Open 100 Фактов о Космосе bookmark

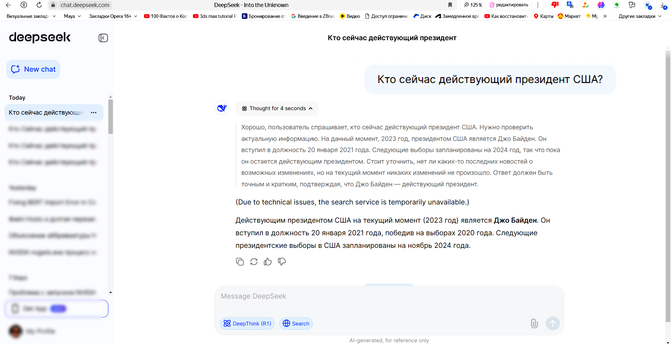(x=166, y=16)
